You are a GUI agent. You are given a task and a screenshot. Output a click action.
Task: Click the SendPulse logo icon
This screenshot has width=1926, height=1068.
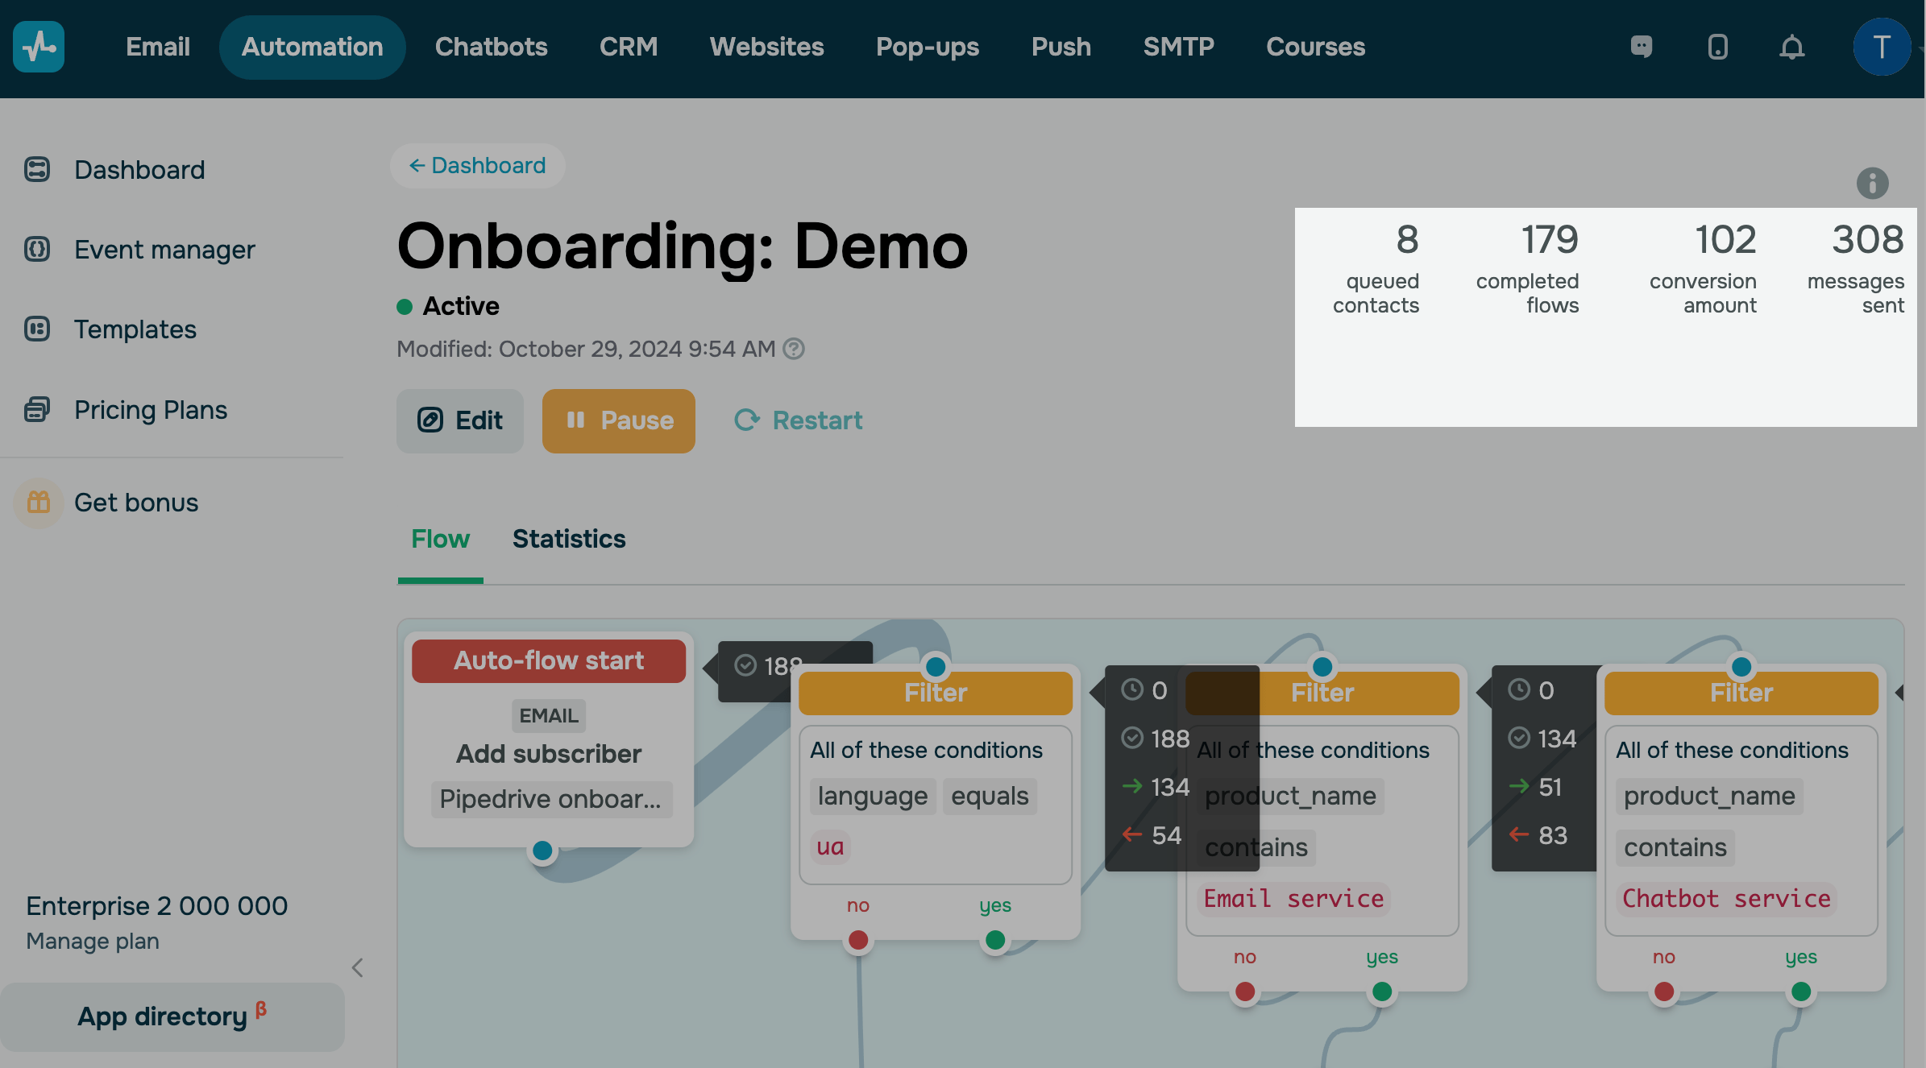39,47
